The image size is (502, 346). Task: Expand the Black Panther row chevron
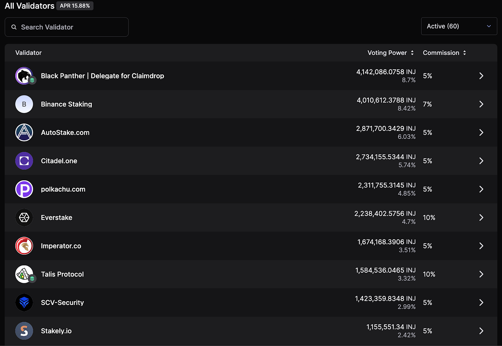tap(481, 76)
